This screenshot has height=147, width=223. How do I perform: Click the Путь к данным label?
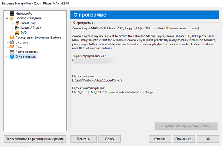pos(84,76)
